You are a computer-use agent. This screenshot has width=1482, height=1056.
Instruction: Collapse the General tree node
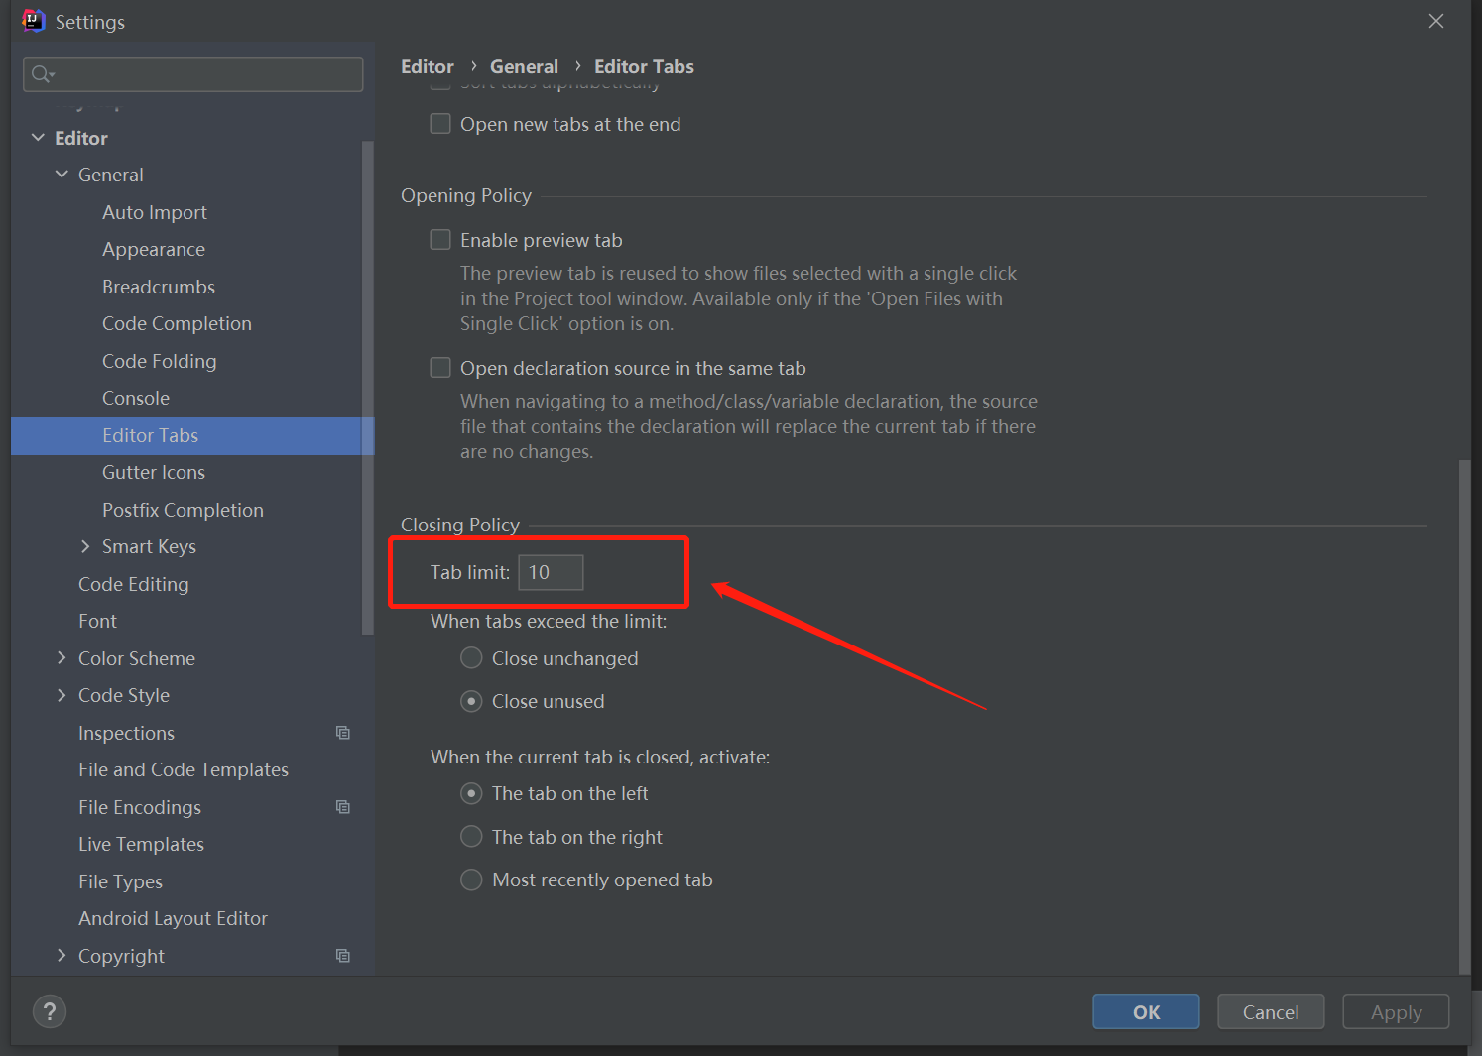(x=62, y=175)
